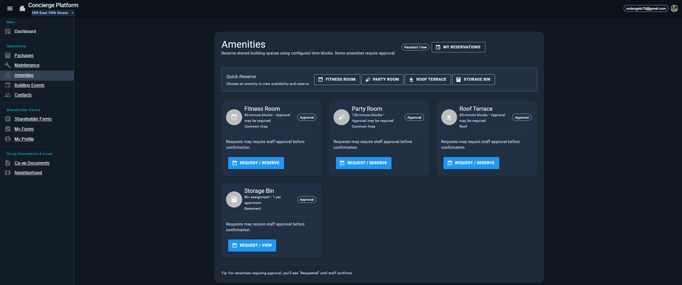Quick reserve the Party Room
The image size is (682, 285).
pos(382,80)
